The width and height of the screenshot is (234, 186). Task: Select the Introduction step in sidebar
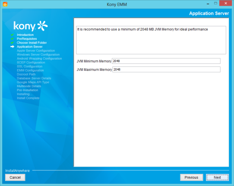25,35
